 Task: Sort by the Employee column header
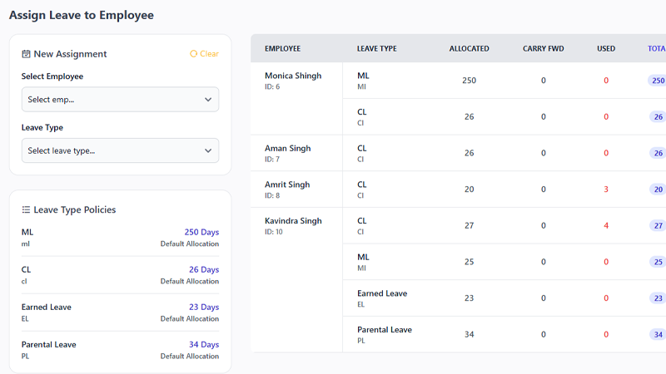tap(282, 48)
